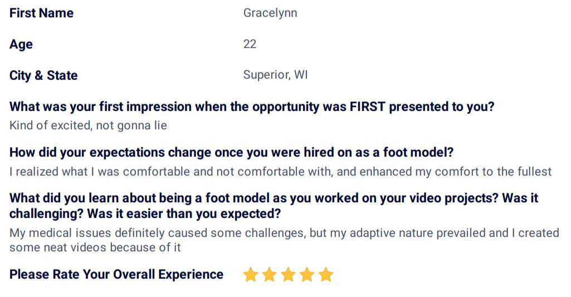Screen dimensions: 571x297
Task: Select the First Name label
Action: coord(42,13)
